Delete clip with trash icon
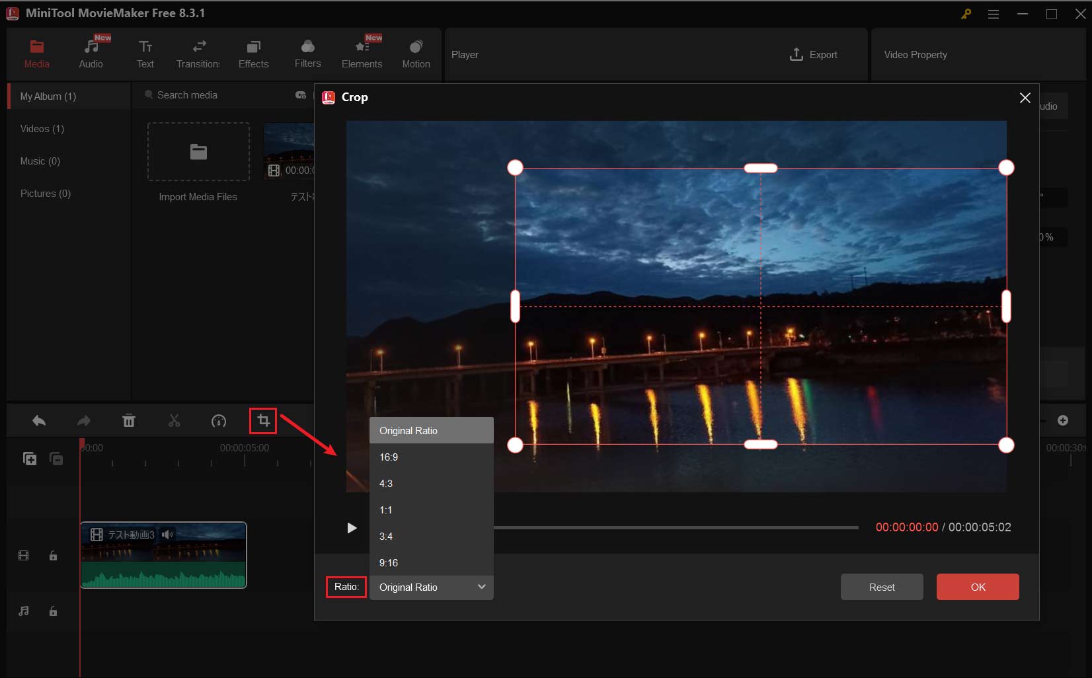1092x678 pixels. [129, 421]
